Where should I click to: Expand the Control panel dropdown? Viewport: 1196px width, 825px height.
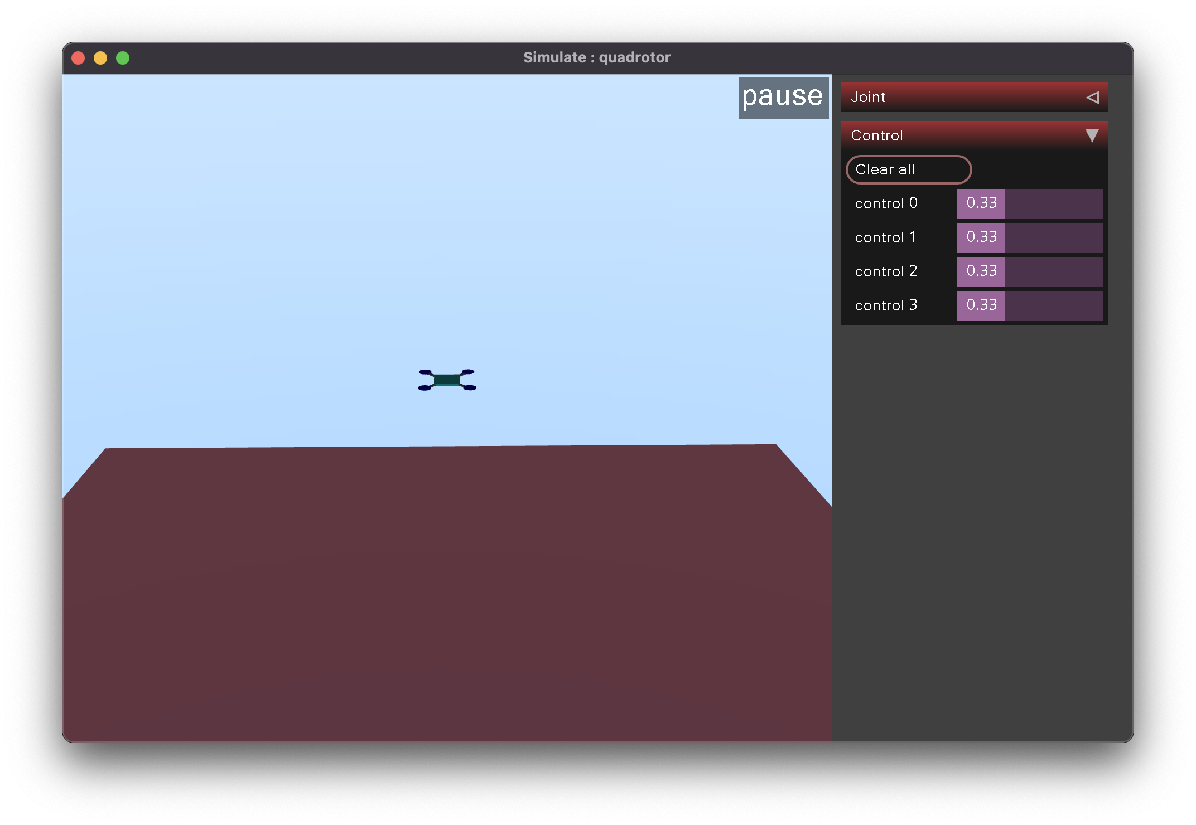tap(1094, 135)
